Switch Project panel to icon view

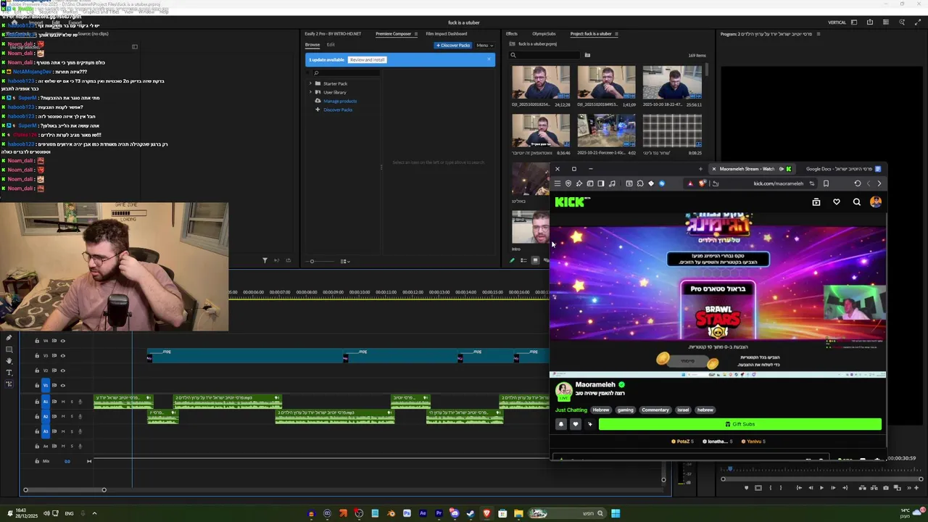click(535, 260)
